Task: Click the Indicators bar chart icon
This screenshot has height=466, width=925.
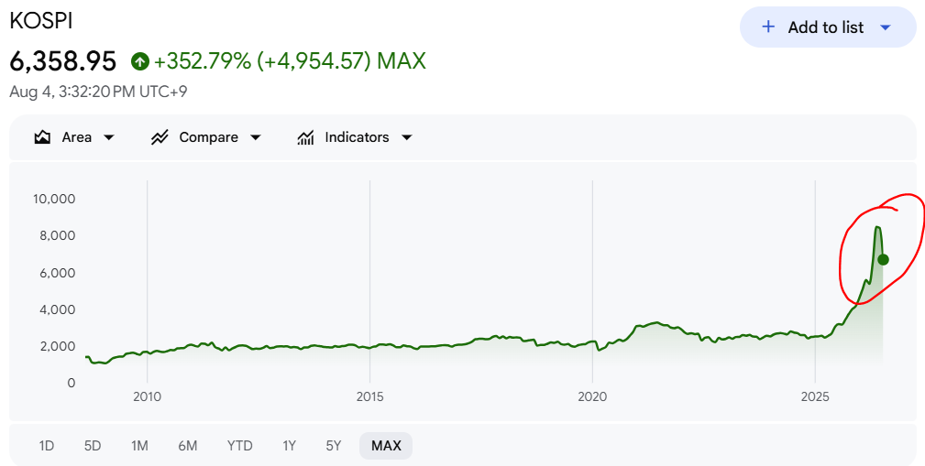Action: pos(305,138)
